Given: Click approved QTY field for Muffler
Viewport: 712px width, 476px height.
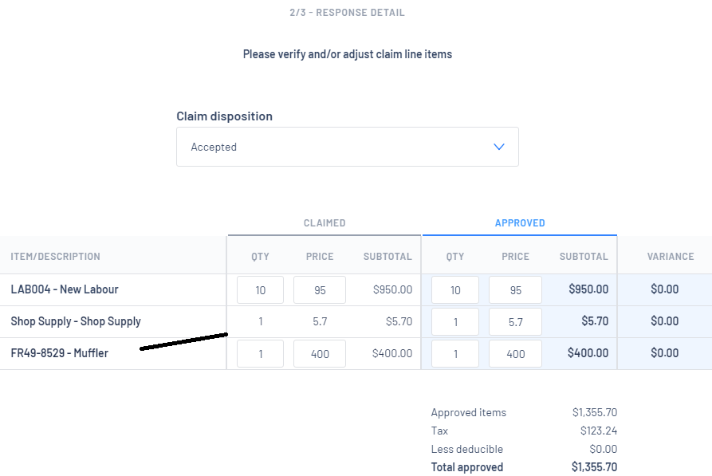Looking at the screenshot, I should 455,354.
